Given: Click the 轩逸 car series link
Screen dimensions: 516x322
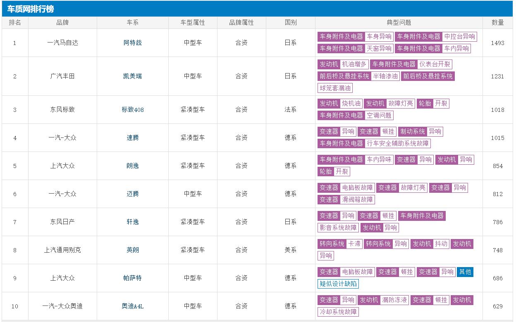Looking at the screenshot, I should coord(132,222).
